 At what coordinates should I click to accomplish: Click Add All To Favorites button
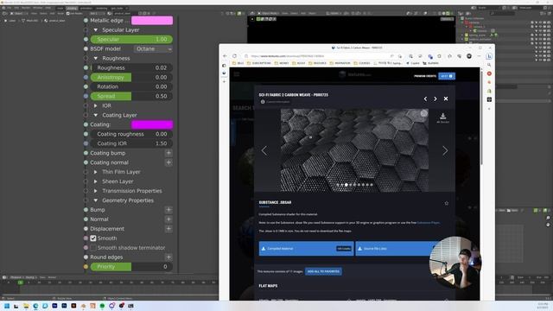click(323, 271)
